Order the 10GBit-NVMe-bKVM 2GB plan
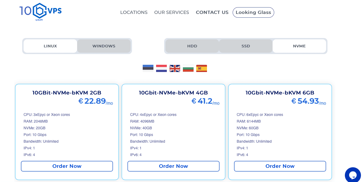Screen dimensions: 362x182 click(67, 166)
